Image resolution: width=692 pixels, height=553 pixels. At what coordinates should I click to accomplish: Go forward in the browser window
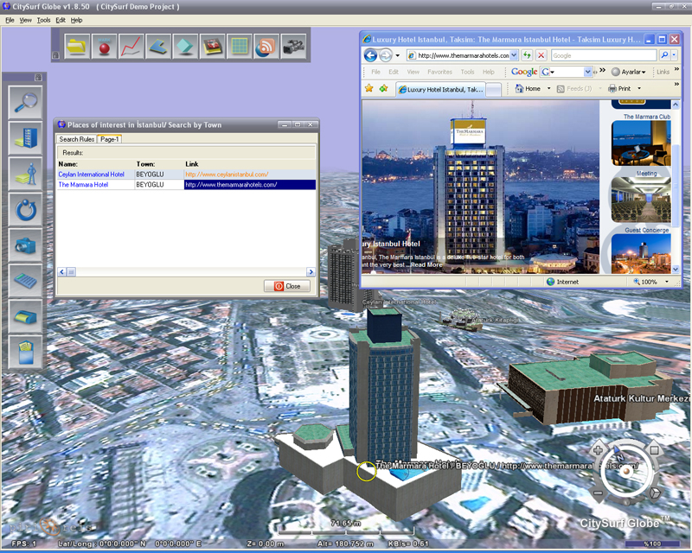386,55
